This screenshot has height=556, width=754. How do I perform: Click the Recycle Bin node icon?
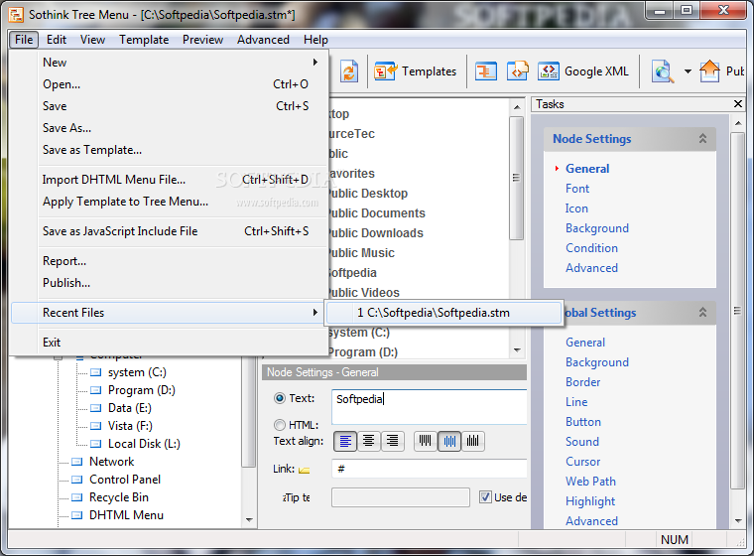pos(77,497)
